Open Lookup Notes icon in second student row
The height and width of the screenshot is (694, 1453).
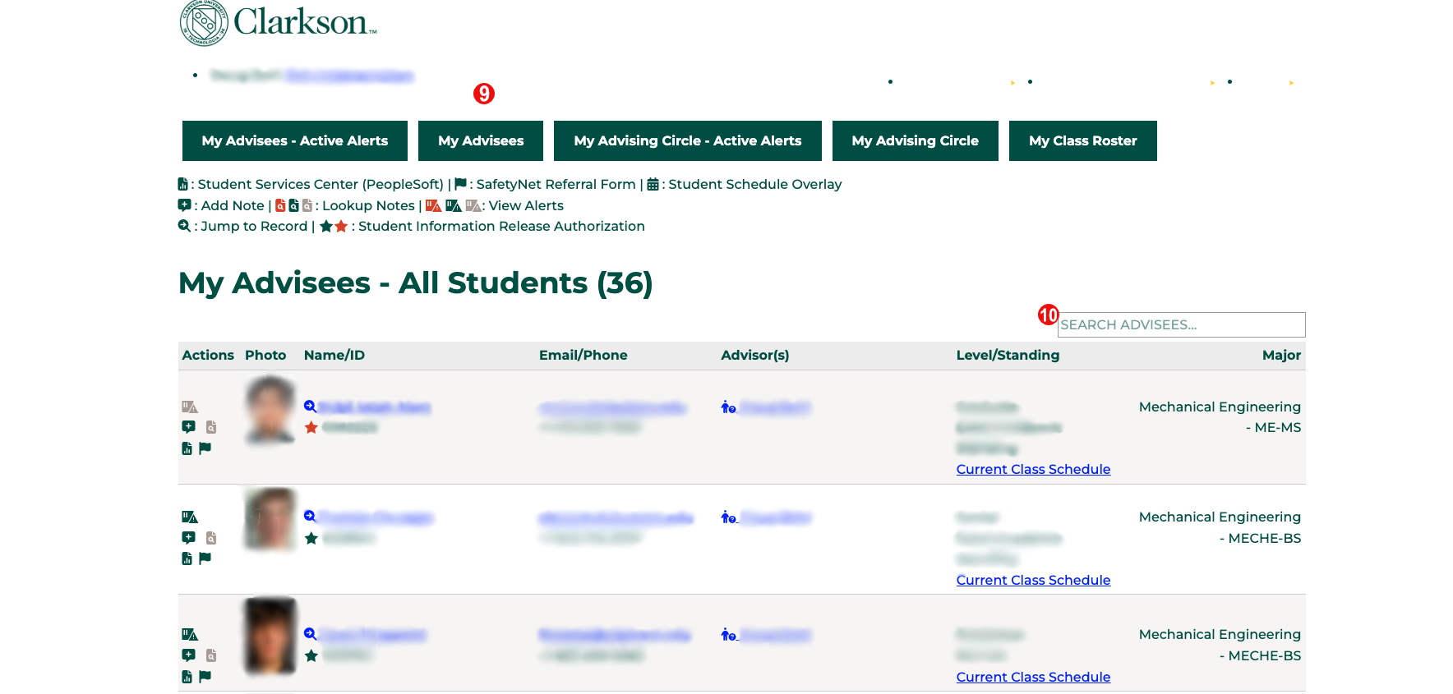[x=211, y=538]
